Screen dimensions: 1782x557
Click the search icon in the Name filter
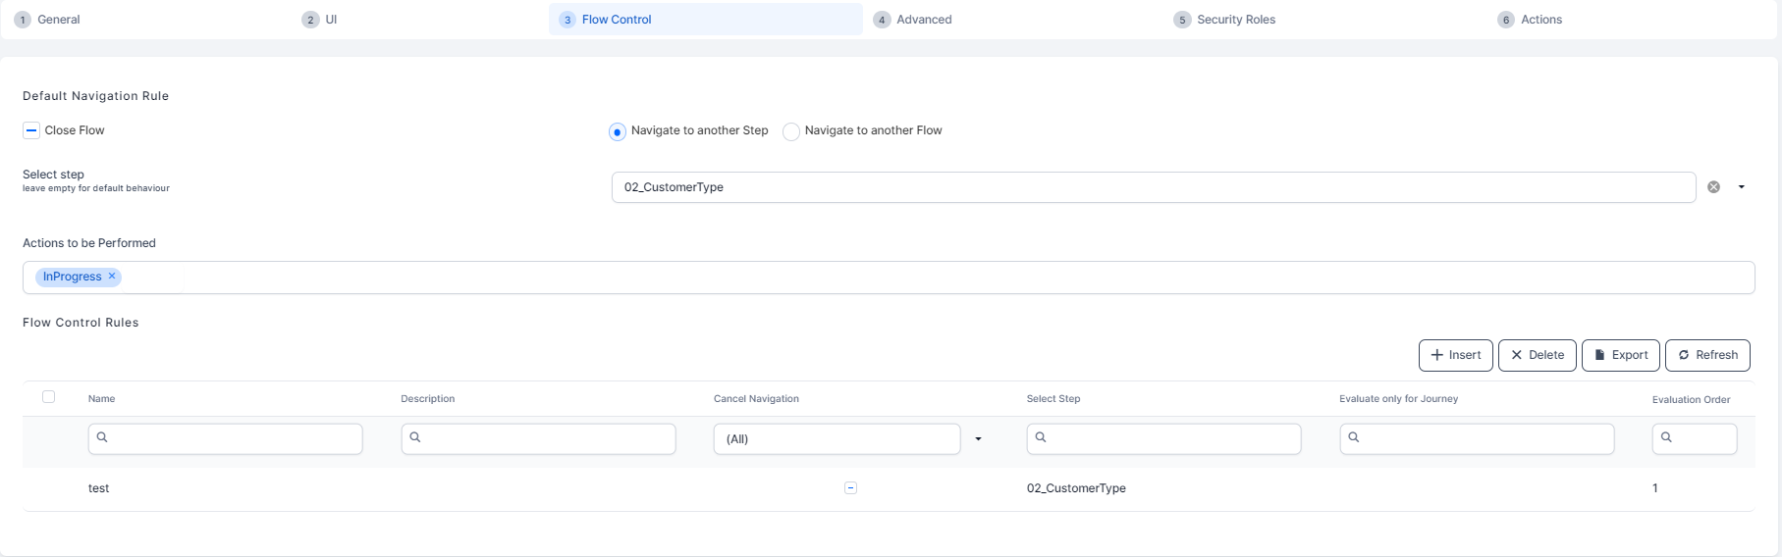(102, 437)
